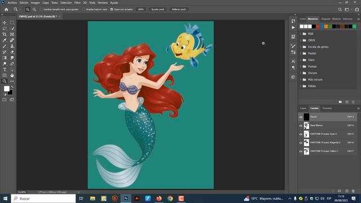Expand the RGB swatch folder
The width and height of the screenshot is (361, 203).
[301, 34]
